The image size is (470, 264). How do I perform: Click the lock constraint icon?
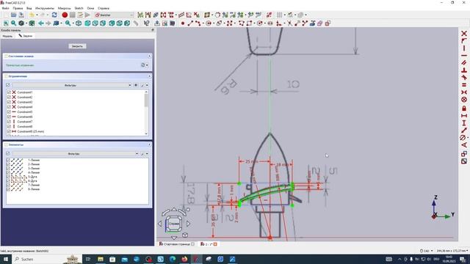[x=464, y=108]
